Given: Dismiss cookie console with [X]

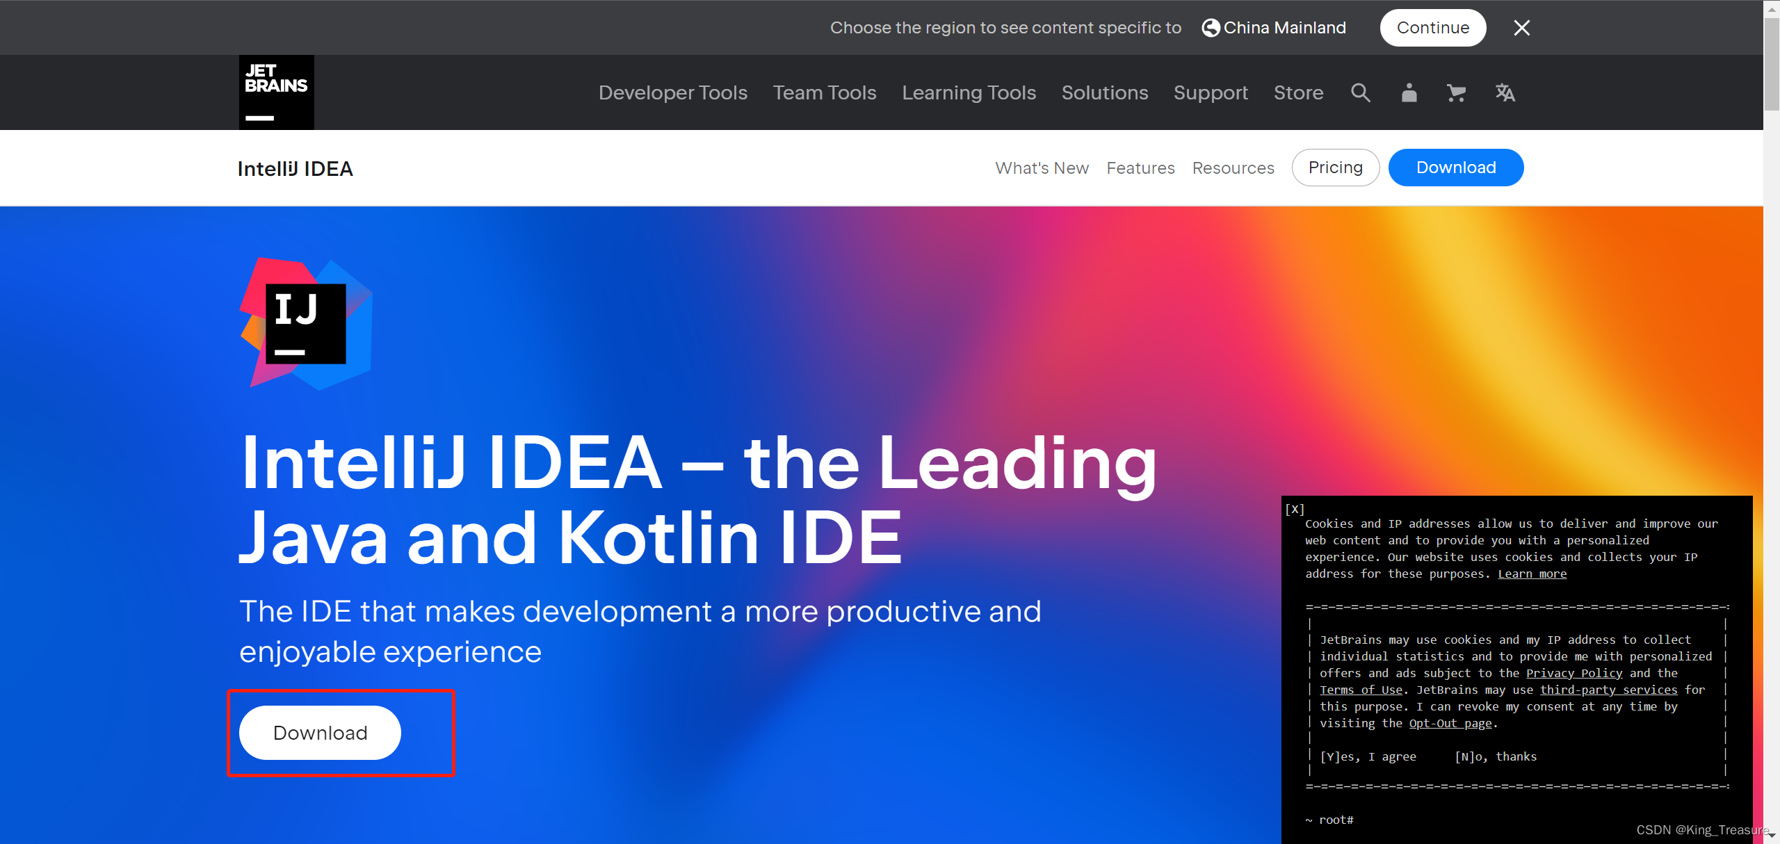Looking at the screenshot, I should [1295, 509].
